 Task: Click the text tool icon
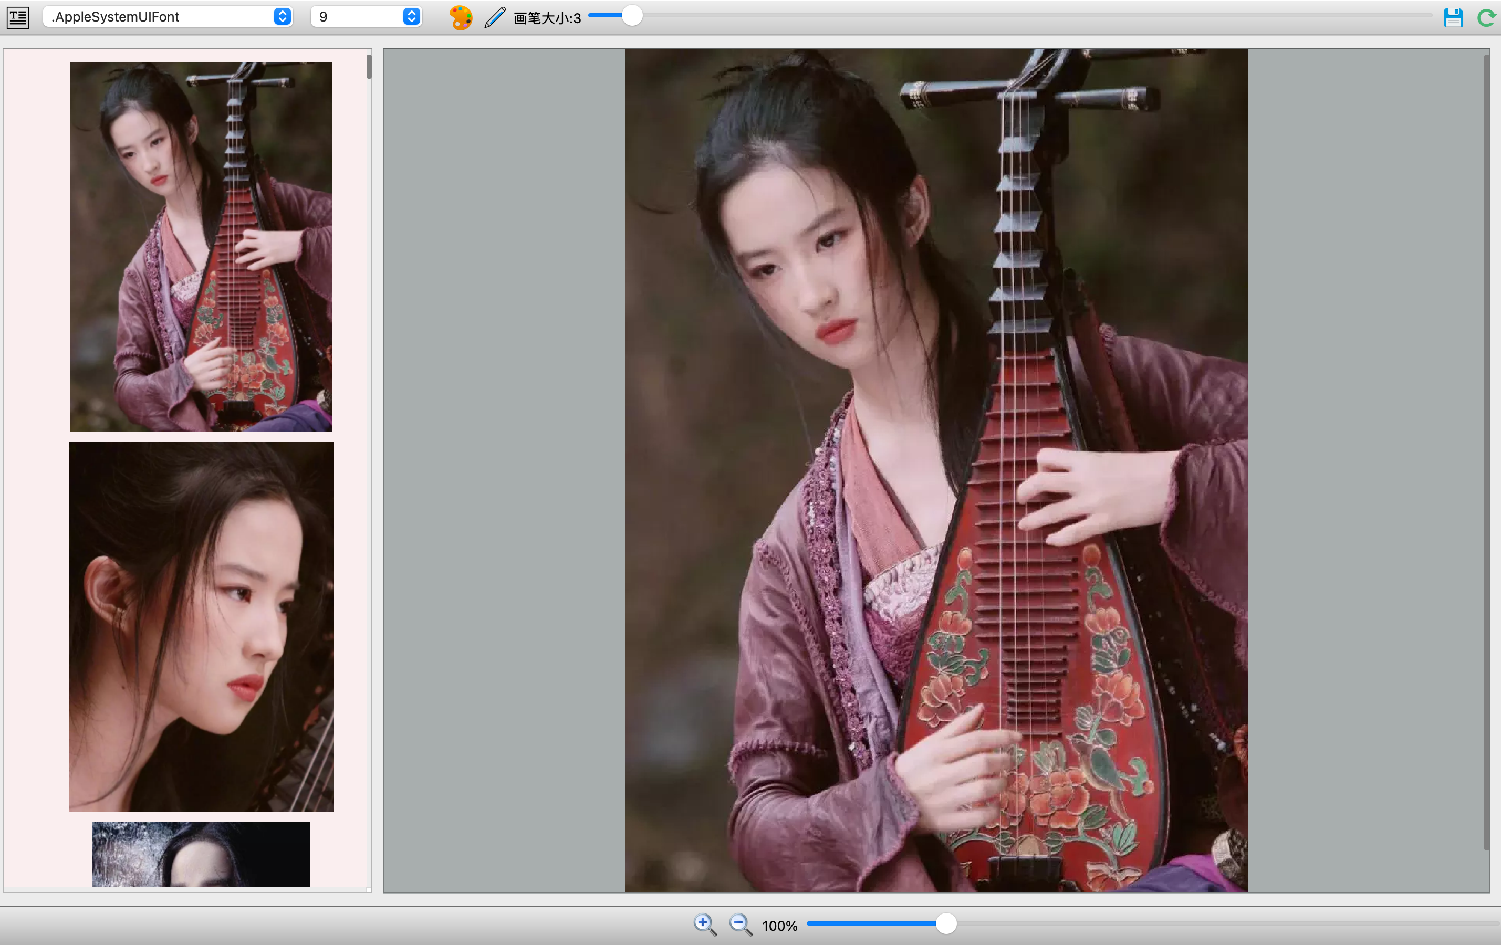pos(17,17)
